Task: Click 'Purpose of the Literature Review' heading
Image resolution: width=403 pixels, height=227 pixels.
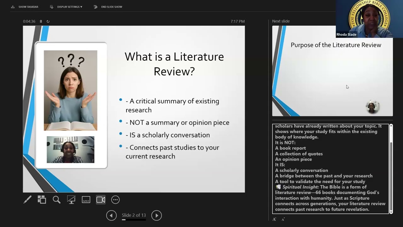Action: [x=336, y=45]
